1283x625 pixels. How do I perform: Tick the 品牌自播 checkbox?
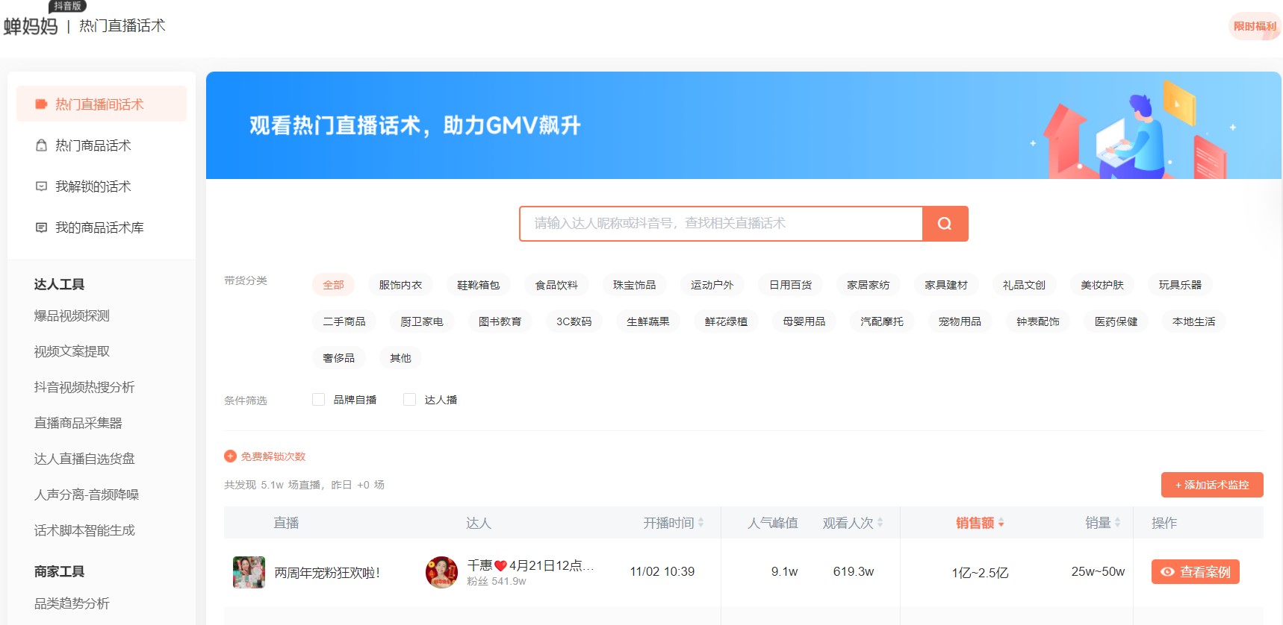pyautogui.click(x=318, y=400)
